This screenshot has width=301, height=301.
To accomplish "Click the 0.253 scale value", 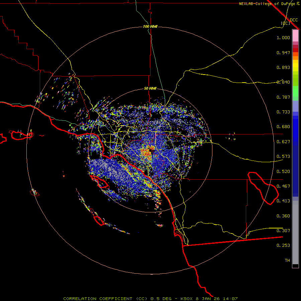I will (283, 245).
